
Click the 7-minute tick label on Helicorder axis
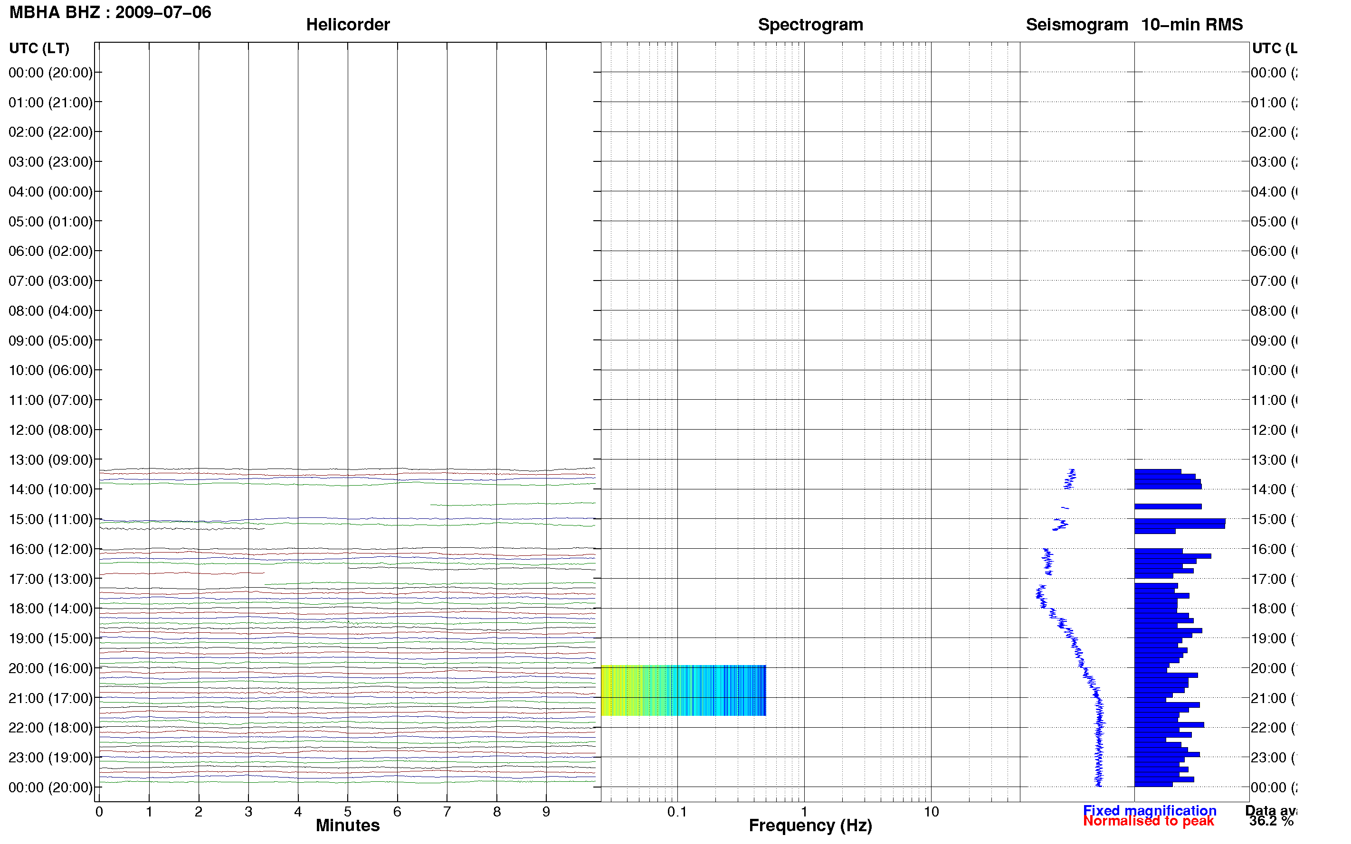[447, 812]
